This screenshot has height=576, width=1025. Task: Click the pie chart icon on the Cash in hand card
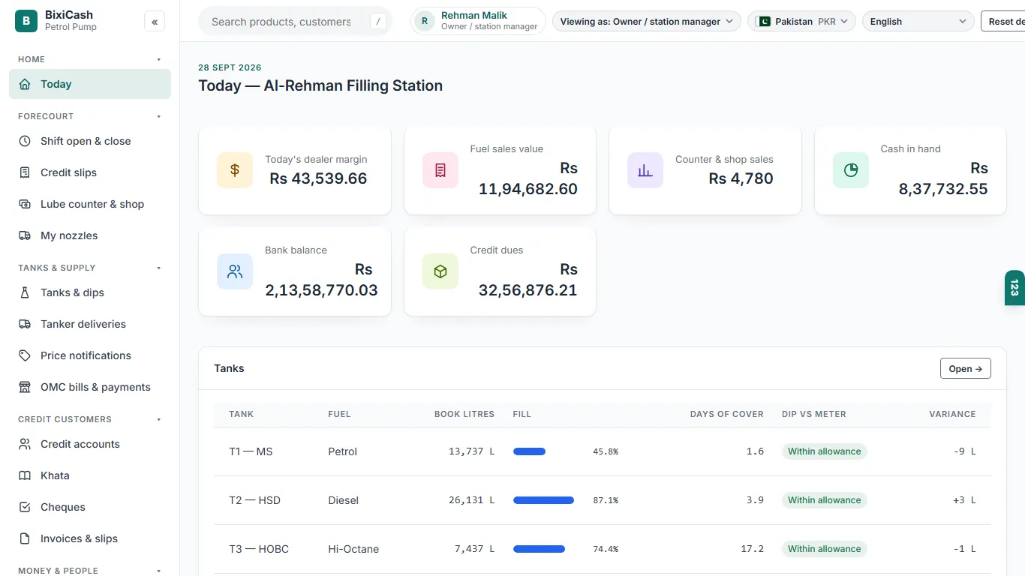(x=851, y=170)
